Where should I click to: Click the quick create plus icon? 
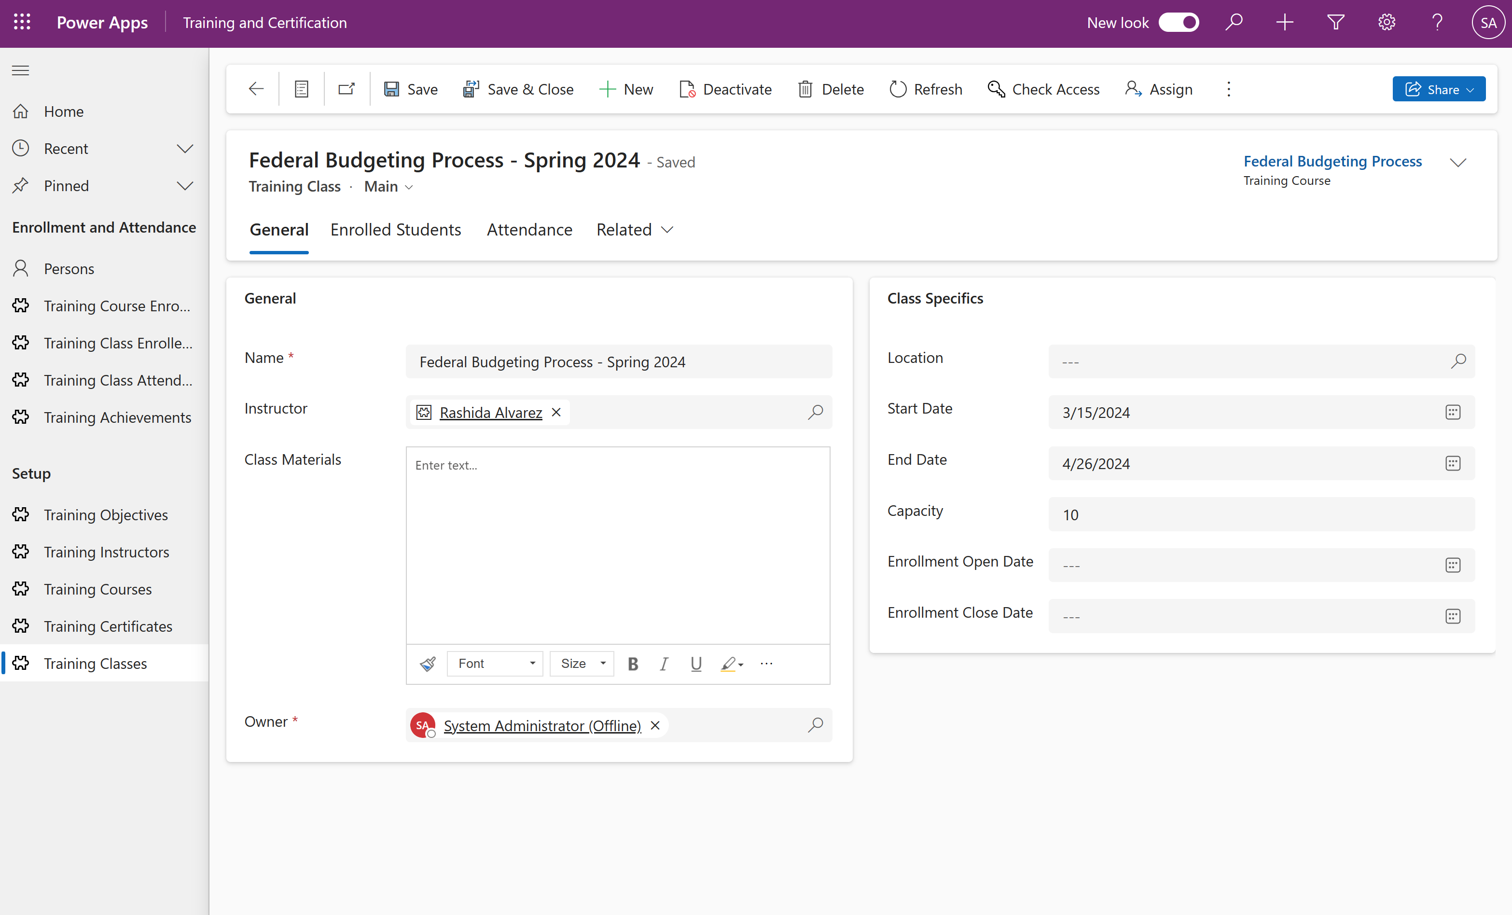1284,23
